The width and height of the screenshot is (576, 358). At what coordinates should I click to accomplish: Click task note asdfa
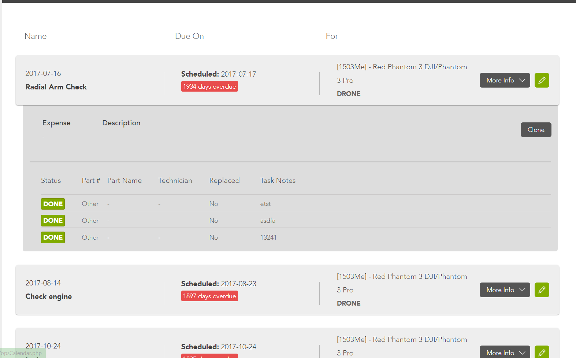coord(268,221)
